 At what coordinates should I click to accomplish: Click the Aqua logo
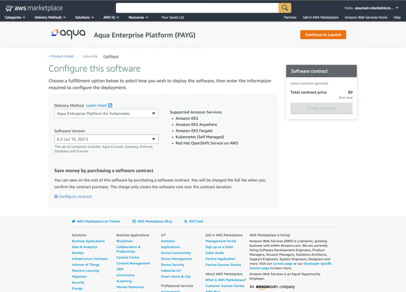68,34
